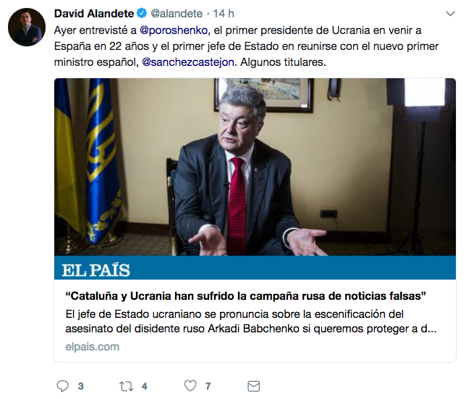Click the David Alandete display name
Screen dimensions: 466x399
point(94,13)
